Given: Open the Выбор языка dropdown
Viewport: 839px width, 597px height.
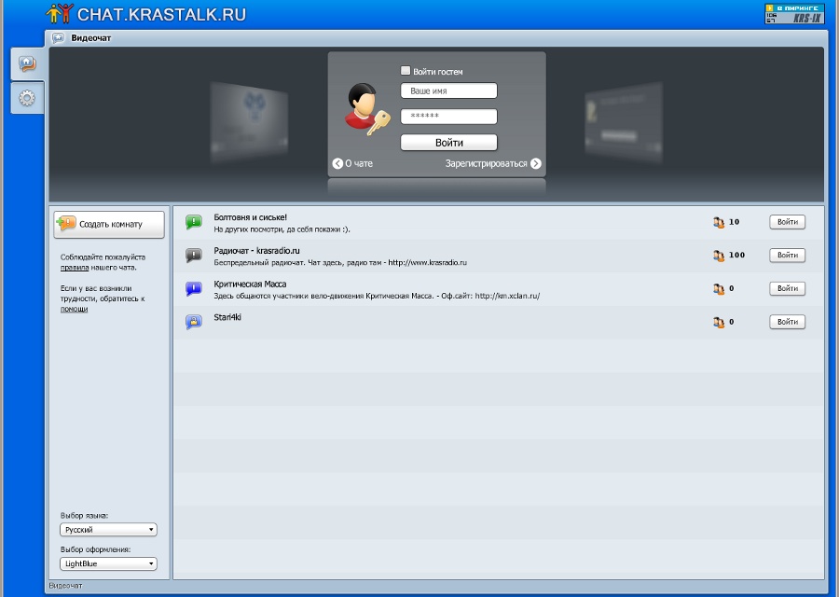Looking at the screenshot, I should click(109, 530).
